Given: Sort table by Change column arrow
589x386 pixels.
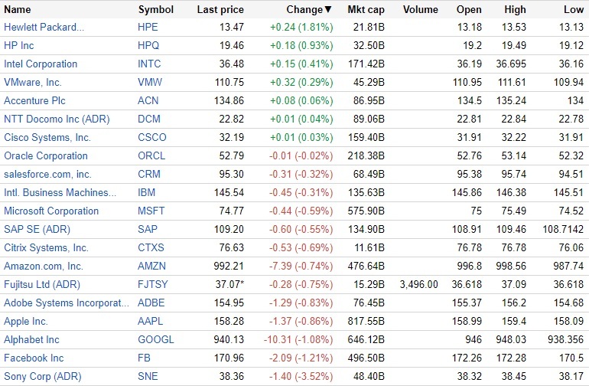Looking at the screenshot, I should pyautogui.click(x=328, y=10).
